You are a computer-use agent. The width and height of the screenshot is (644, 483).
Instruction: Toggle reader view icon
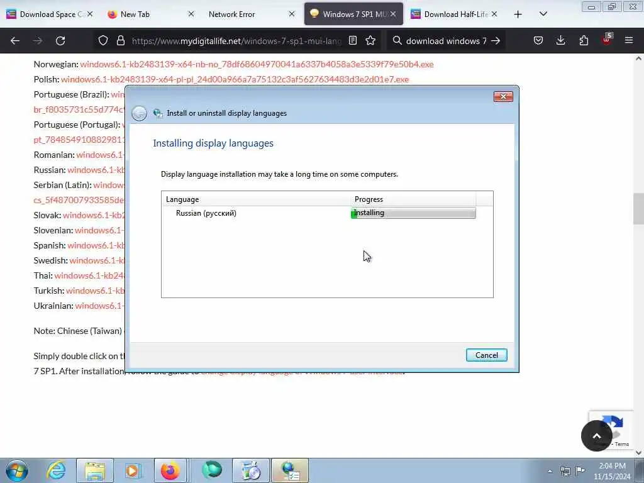pyautogui.click(x=353, y=41)
